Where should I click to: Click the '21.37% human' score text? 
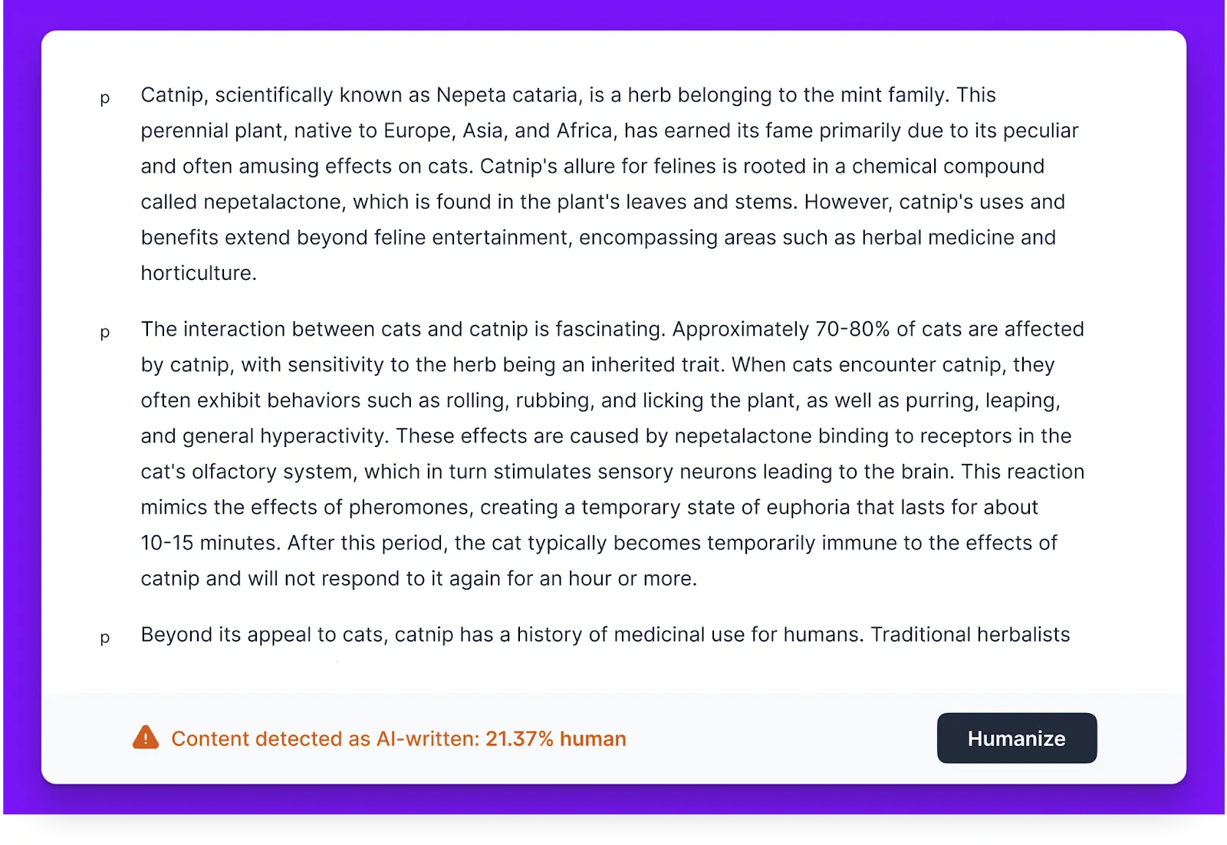[556, 739]
